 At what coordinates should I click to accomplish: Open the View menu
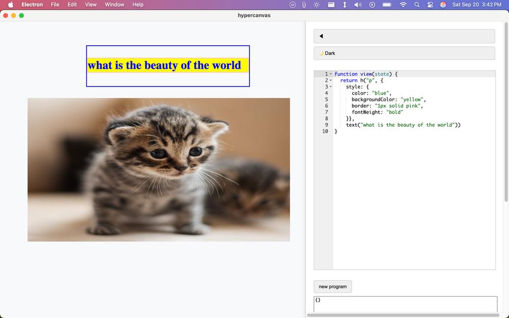91,5
